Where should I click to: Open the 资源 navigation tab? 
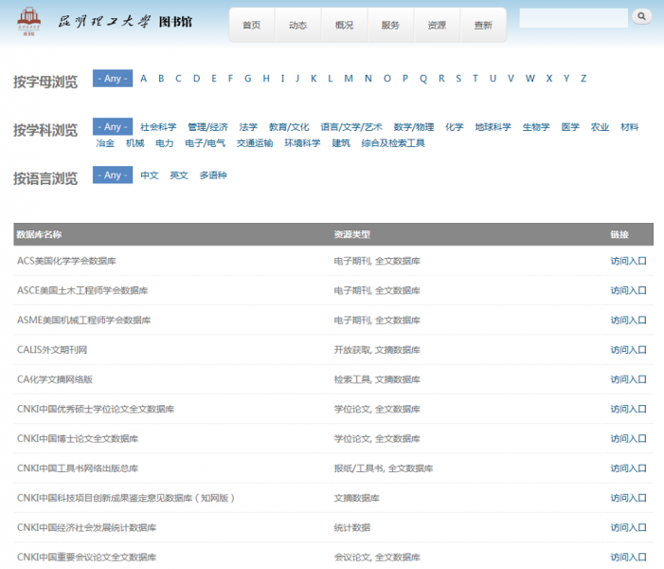[437, 25]
